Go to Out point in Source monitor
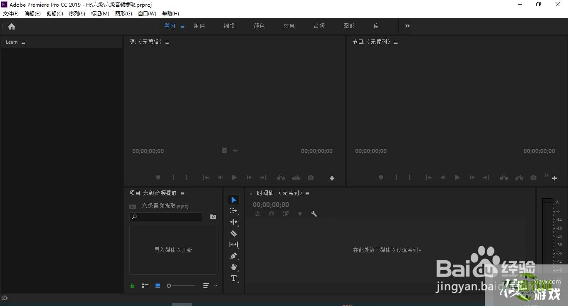568x306 pixels. 263,178
